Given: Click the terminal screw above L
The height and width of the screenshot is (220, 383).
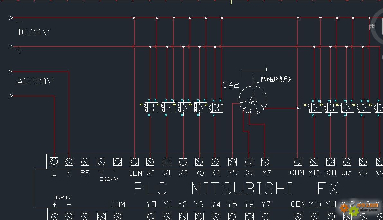Looking at the screenshot, I should click(54, 162).
